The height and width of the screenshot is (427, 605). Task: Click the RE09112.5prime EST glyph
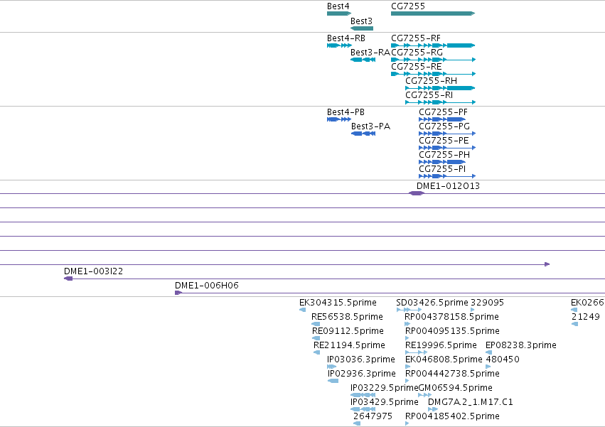(x=316, y=338)
